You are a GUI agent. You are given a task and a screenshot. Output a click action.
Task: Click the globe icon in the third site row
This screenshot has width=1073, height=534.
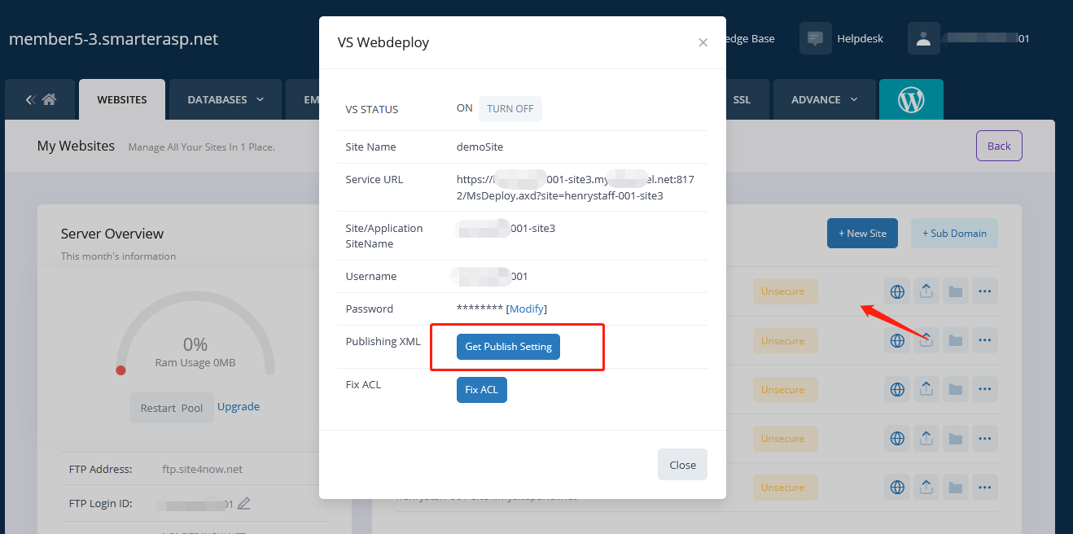tap(897, 389)
